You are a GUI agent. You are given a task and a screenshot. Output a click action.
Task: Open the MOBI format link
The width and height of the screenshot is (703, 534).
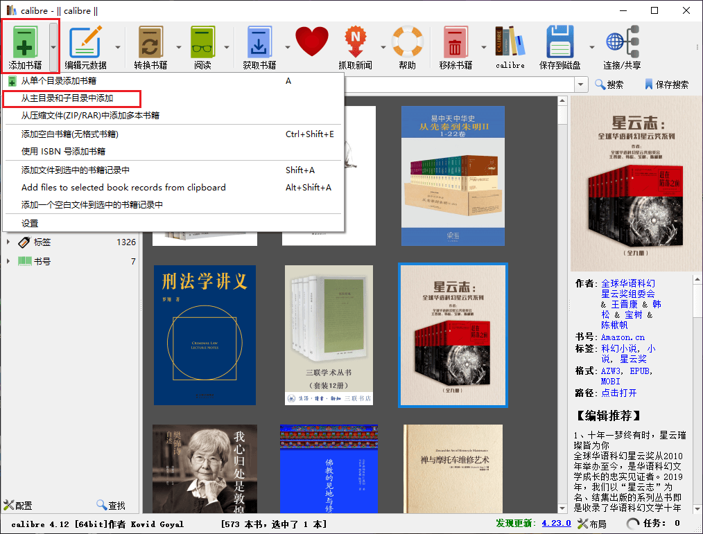click(611, 382)
